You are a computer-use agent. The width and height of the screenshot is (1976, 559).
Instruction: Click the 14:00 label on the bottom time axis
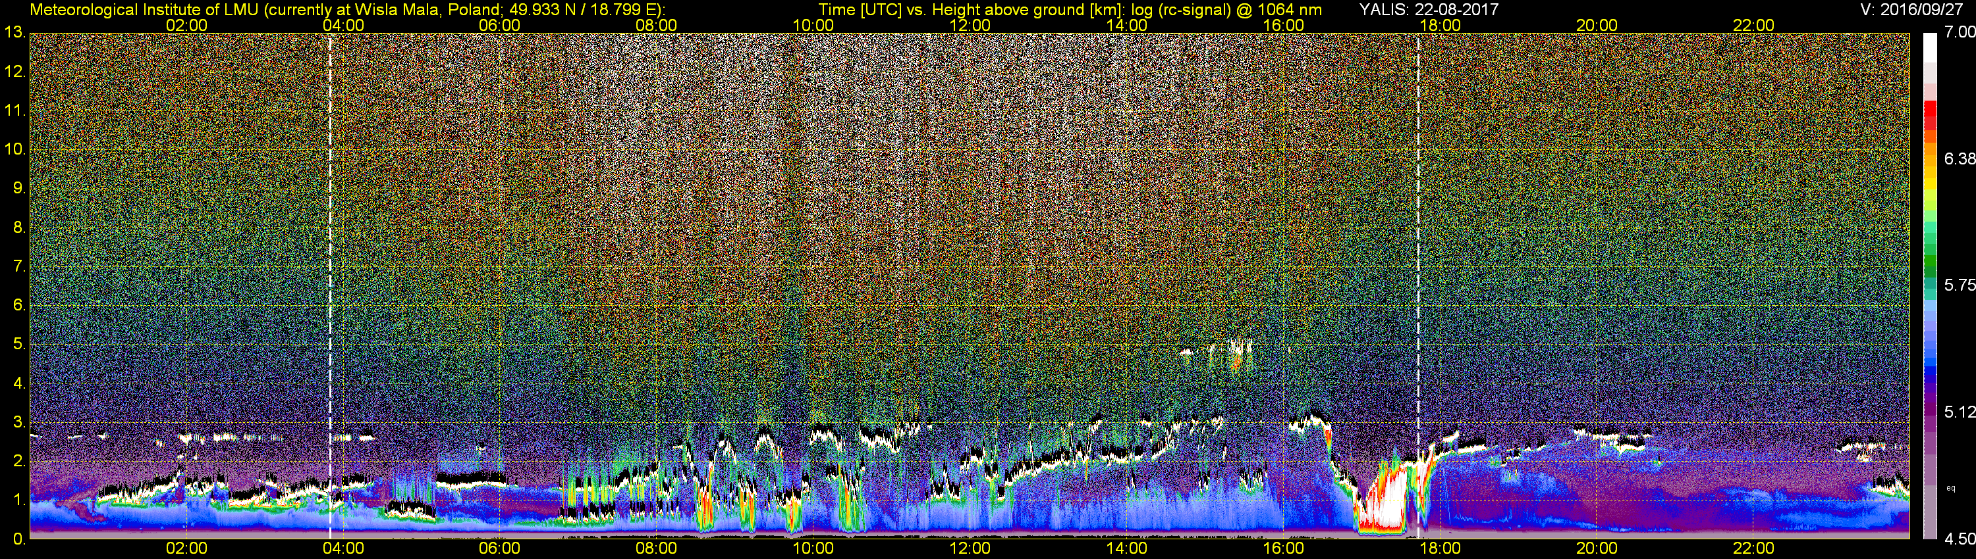[1127, 549]
